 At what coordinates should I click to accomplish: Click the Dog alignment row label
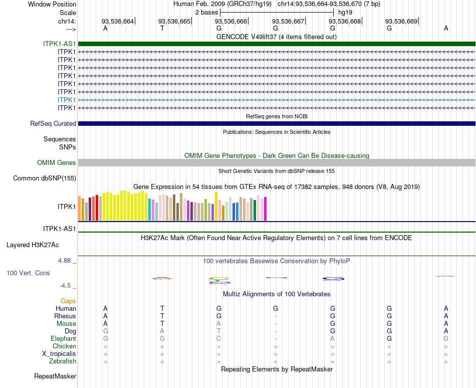(70, 331)
